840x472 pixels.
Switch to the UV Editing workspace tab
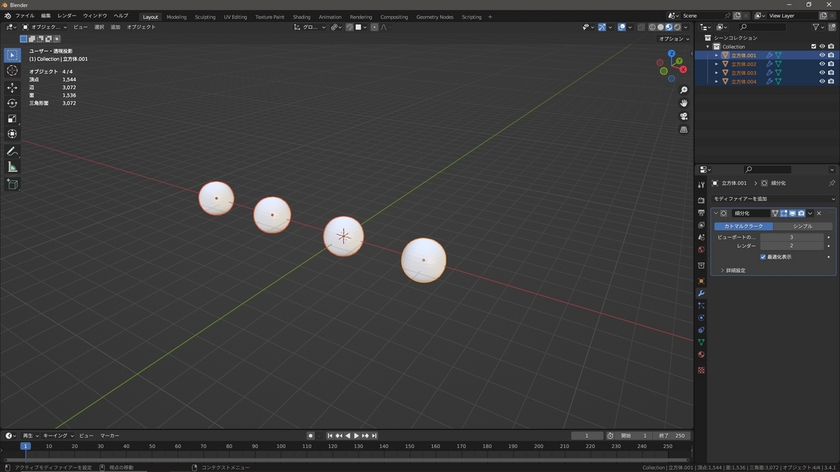pos(235,17)
